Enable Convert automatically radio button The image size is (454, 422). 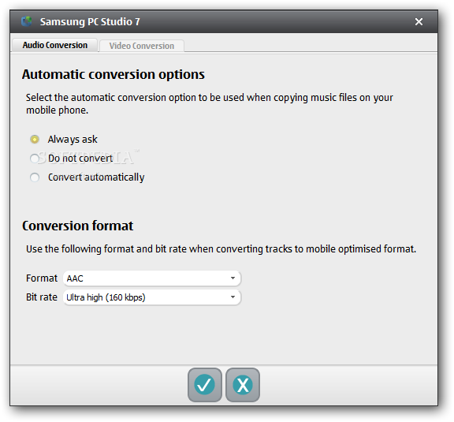pyautogui.click(x=35, y=177)
